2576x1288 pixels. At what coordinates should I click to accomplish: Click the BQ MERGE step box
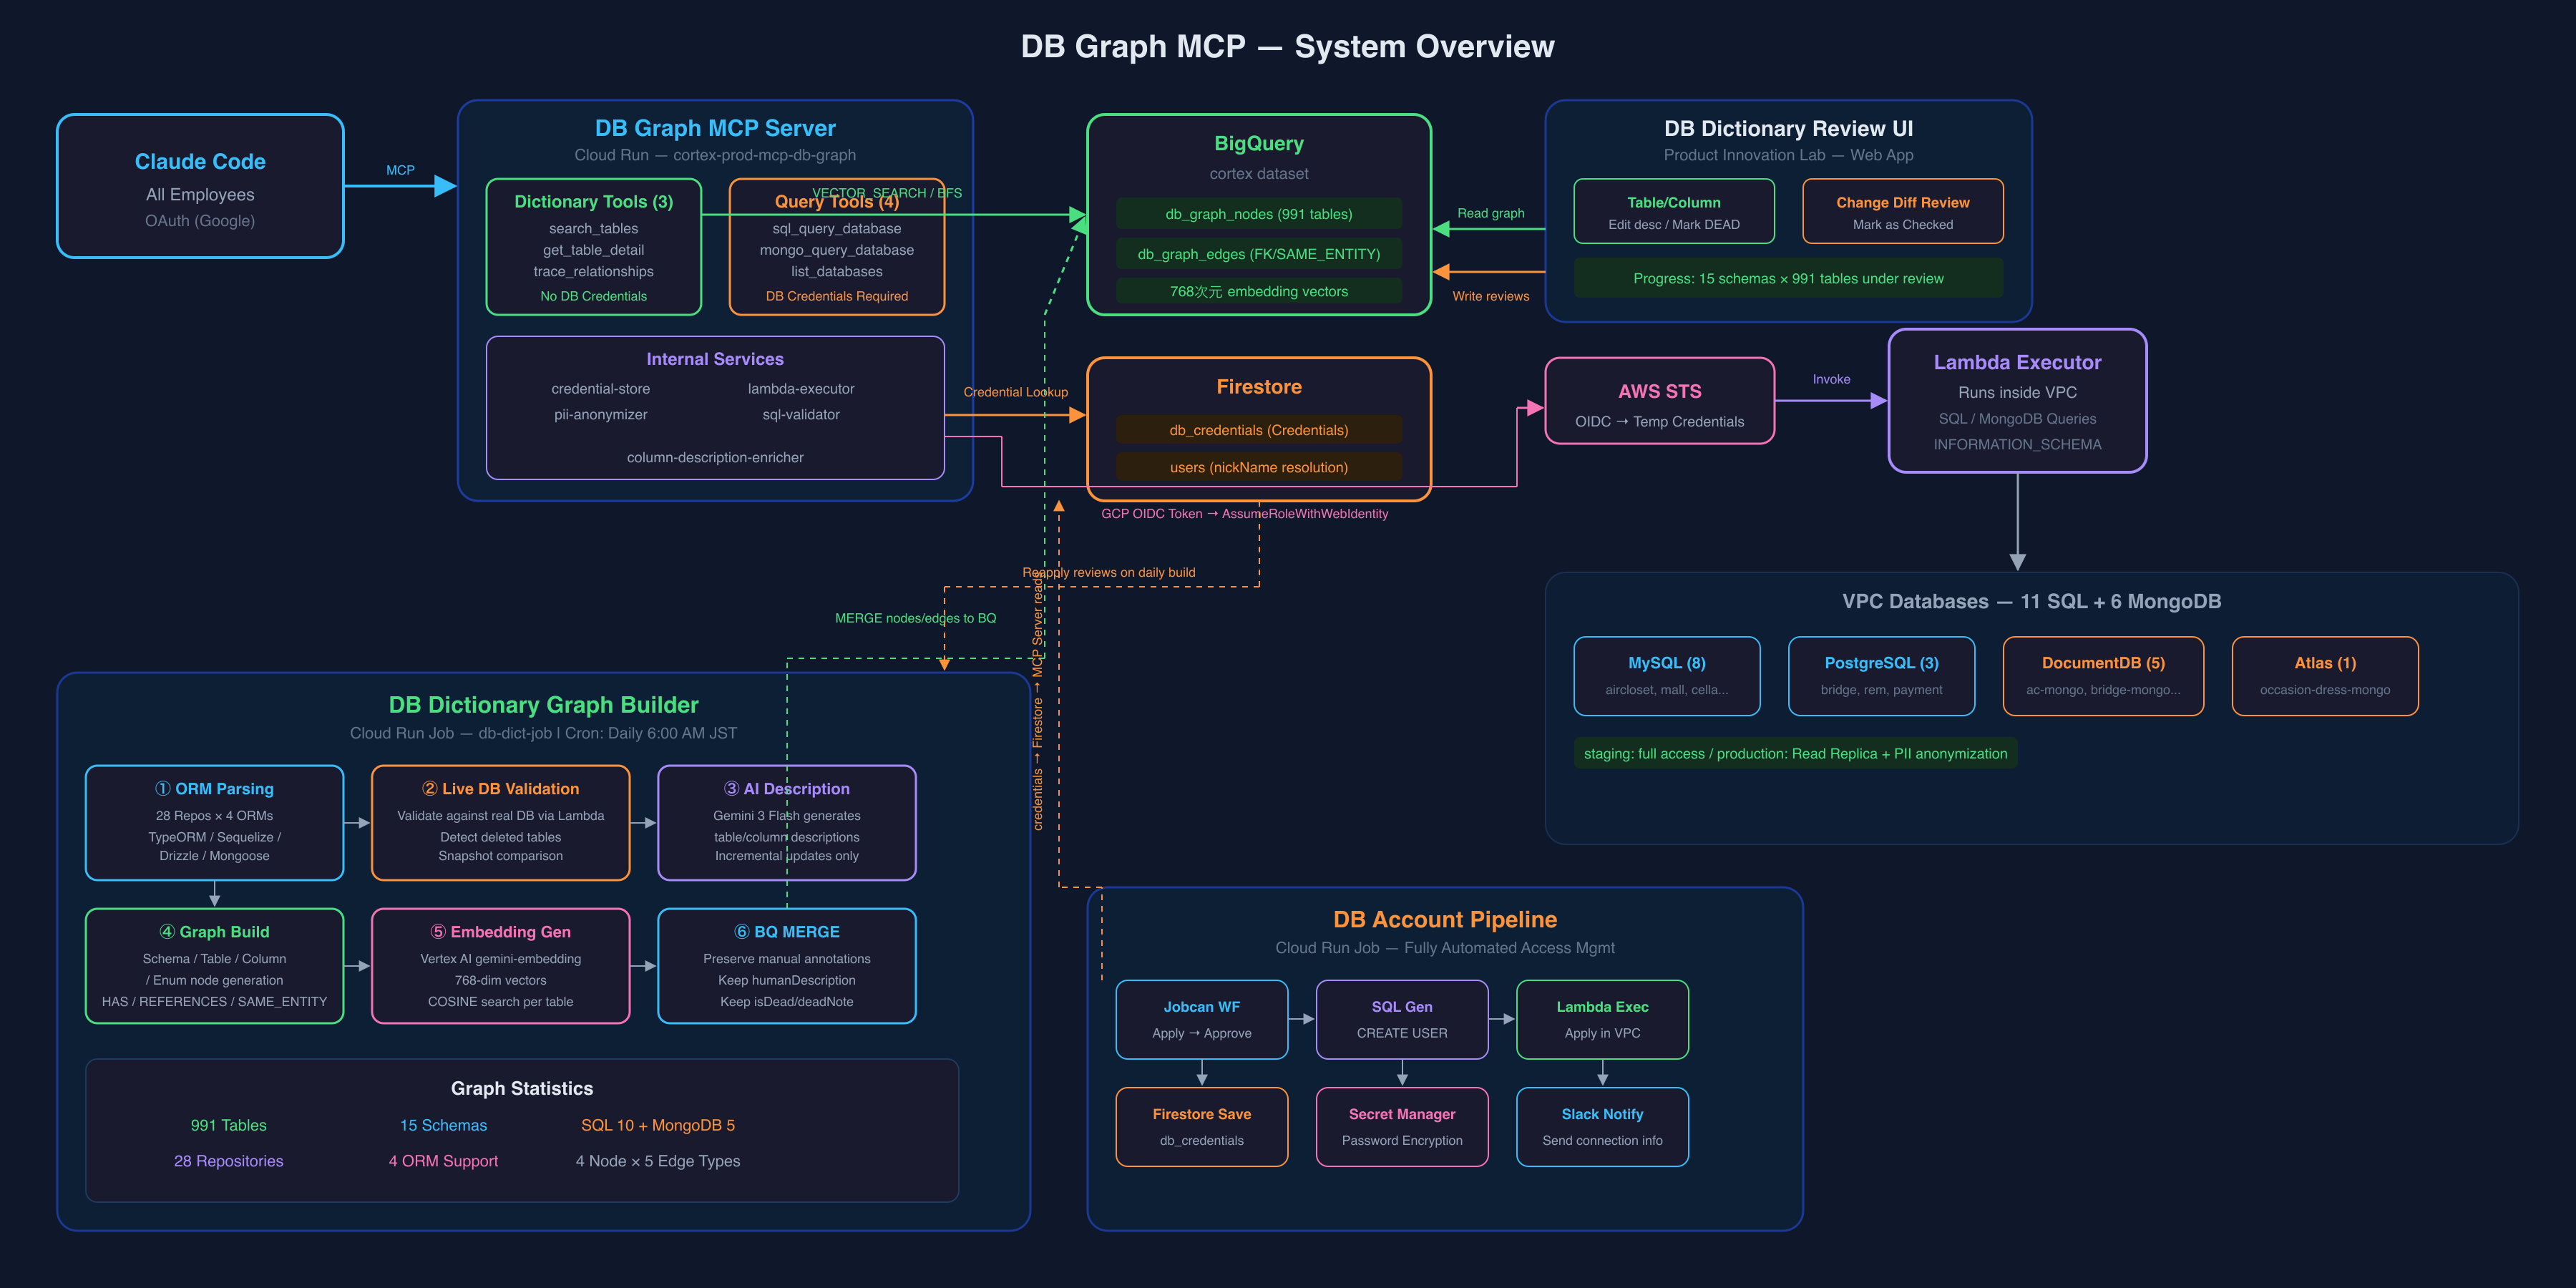787,966
